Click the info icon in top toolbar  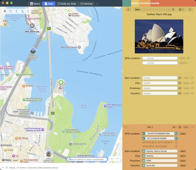(98, 4)
